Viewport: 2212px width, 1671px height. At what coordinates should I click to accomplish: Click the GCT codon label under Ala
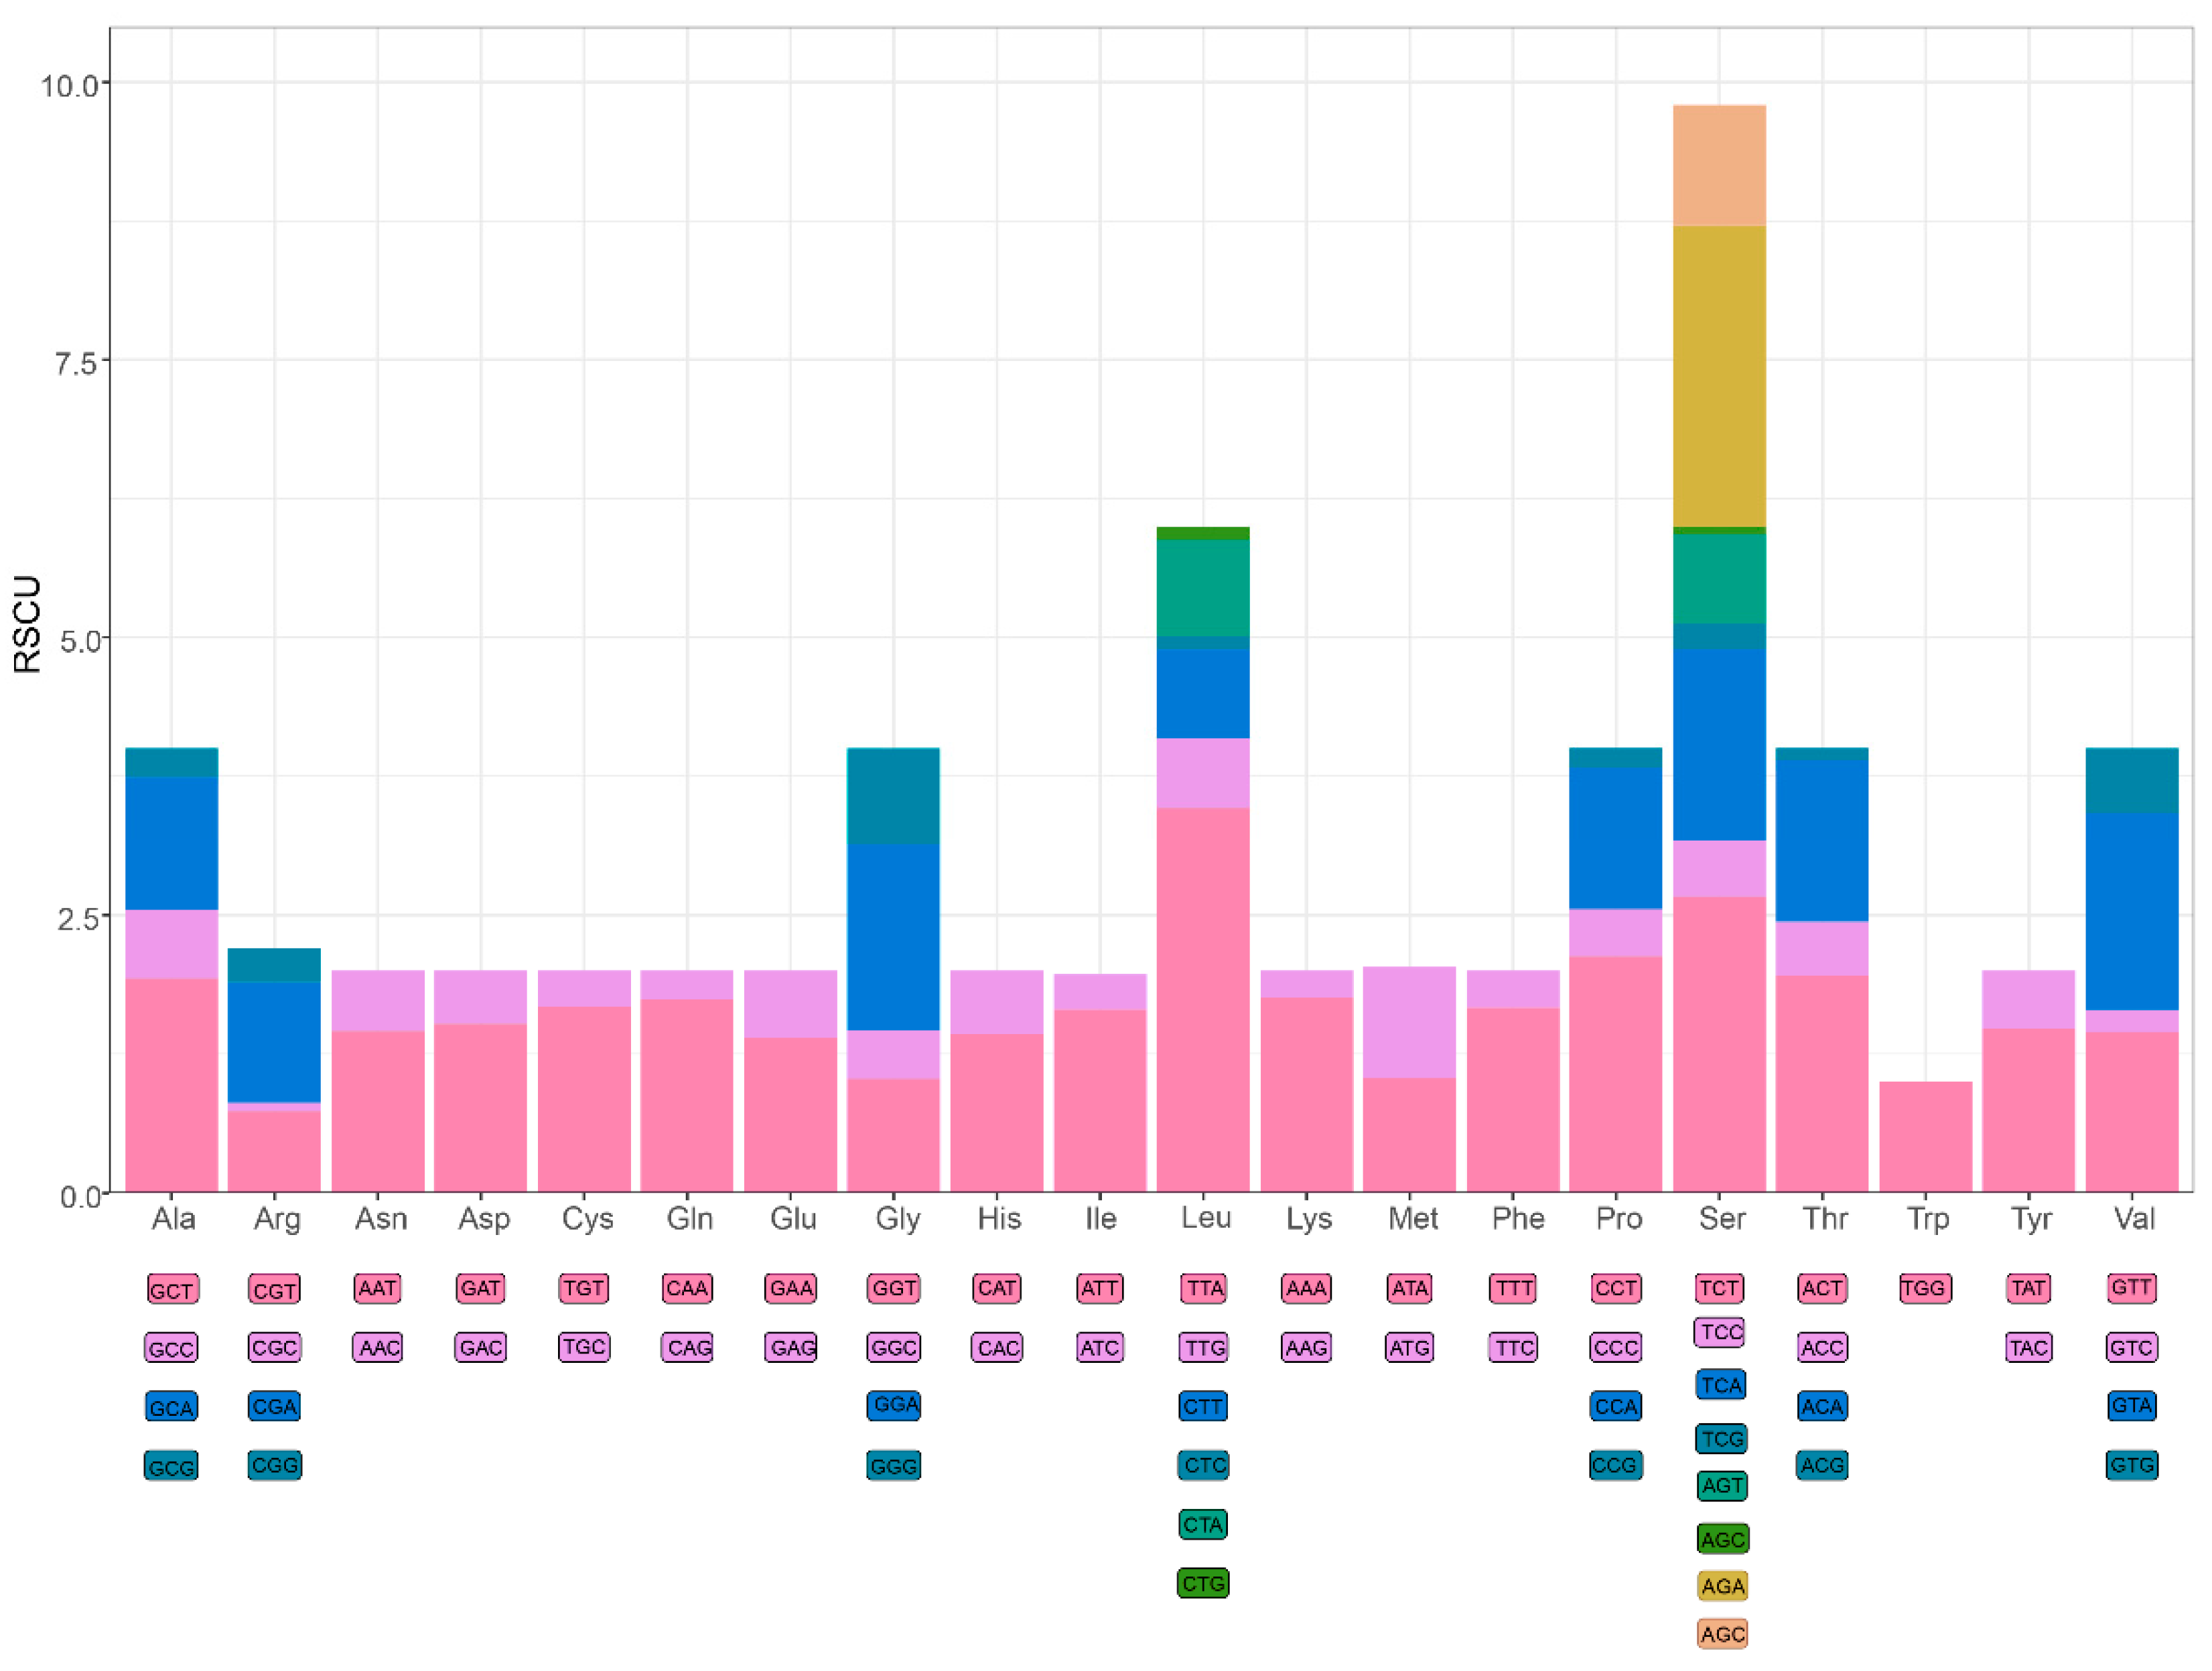(172, 1289)
